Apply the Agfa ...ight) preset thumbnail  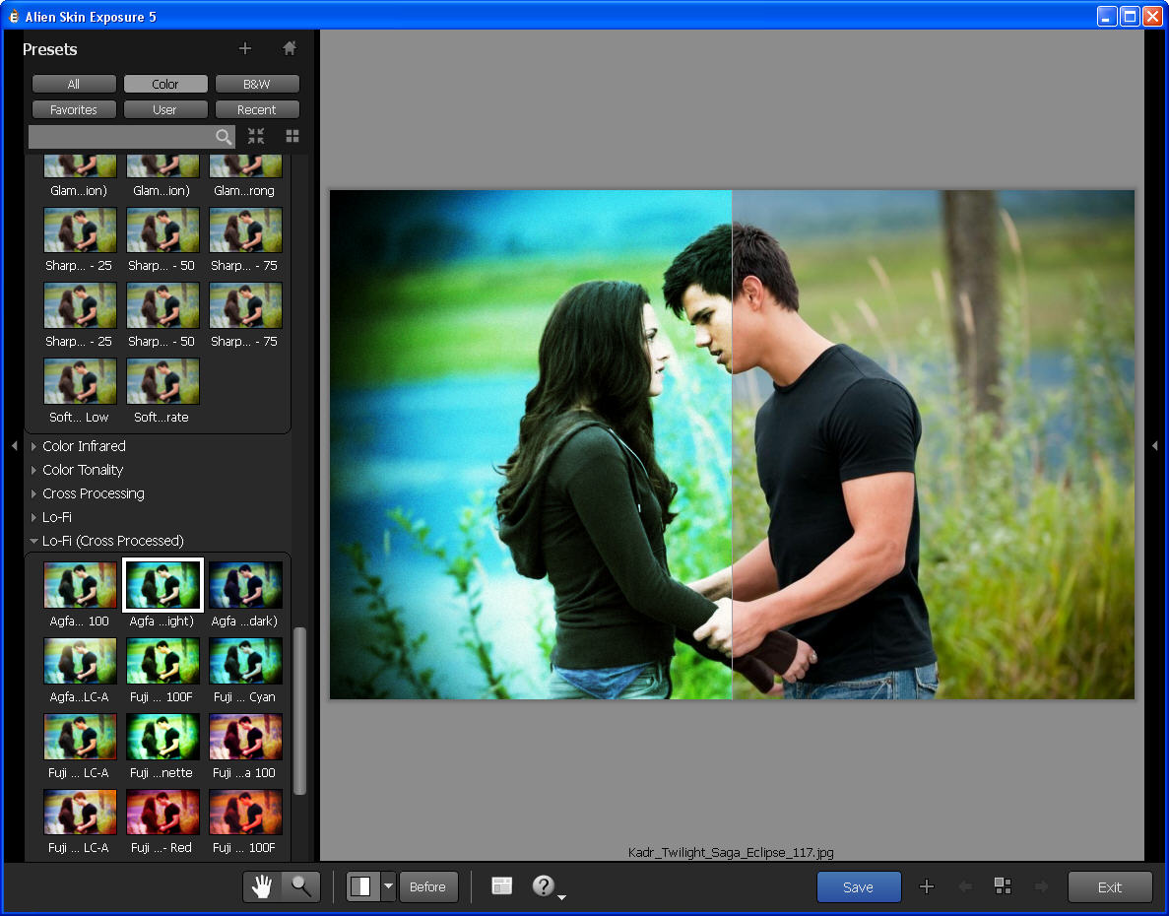[163, 585]
